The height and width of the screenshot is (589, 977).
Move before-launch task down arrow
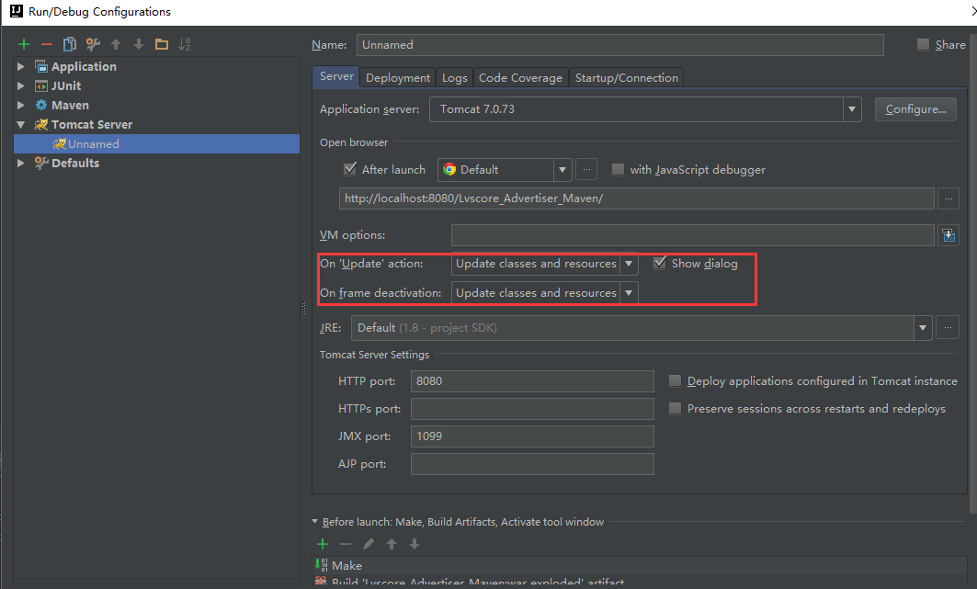[x=415, y=544]
